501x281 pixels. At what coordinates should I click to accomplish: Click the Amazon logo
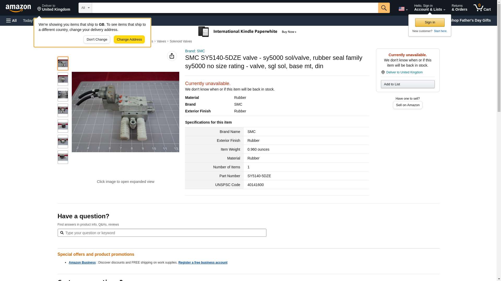coord(18,8)
